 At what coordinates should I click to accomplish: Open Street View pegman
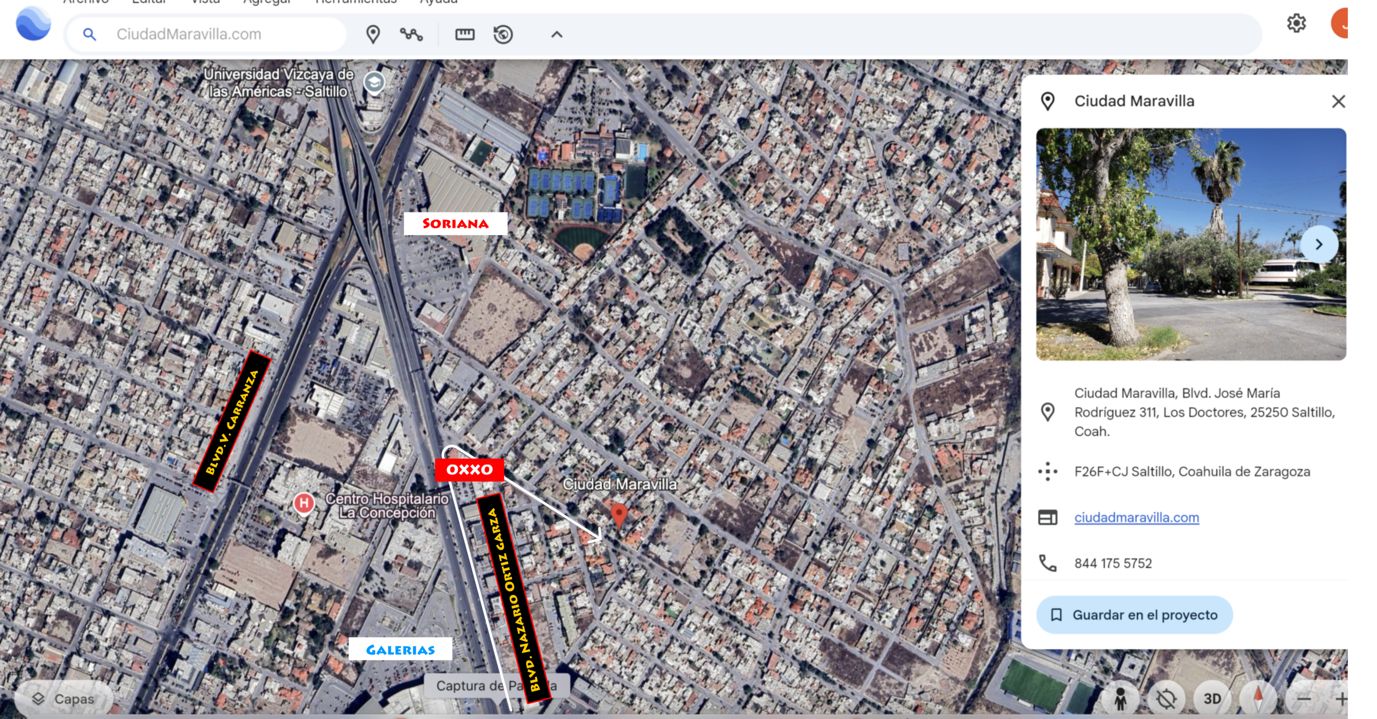[x=1120, y=699]
